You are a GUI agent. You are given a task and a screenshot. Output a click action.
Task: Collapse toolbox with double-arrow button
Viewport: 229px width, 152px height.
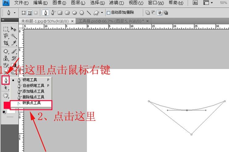coord(3,20)
